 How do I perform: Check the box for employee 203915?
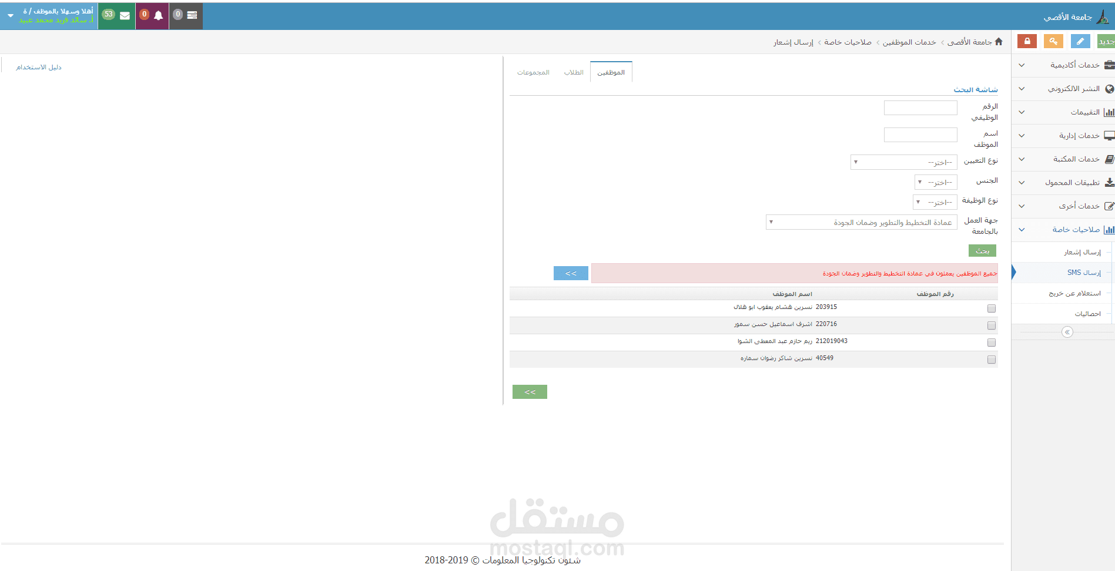[x=992, y=308]
